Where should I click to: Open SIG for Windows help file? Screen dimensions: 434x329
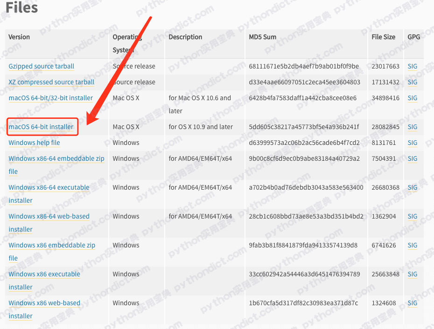click(x=412, y=143)
